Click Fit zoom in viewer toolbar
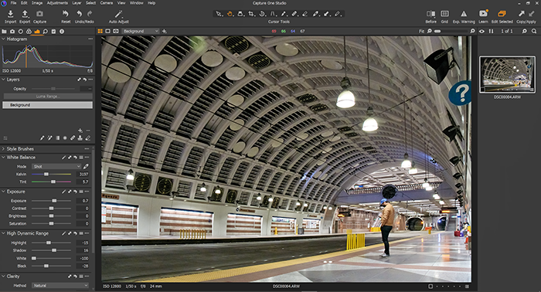The height and width of the screenshot is (292, 541). pos(422,31)
